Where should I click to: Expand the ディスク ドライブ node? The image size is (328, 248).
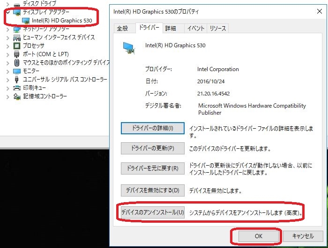8,4
